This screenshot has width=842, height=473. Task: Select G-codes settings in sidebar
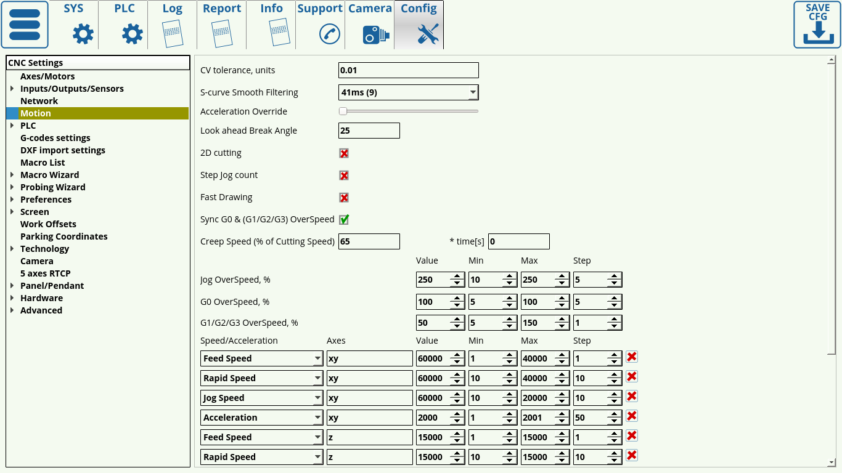point(55,138)
